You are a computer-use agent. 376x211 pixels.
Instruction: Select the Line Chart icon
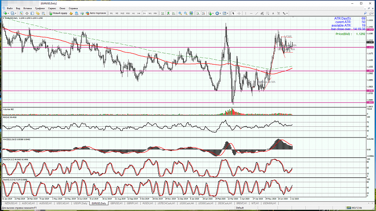[174, 13]
